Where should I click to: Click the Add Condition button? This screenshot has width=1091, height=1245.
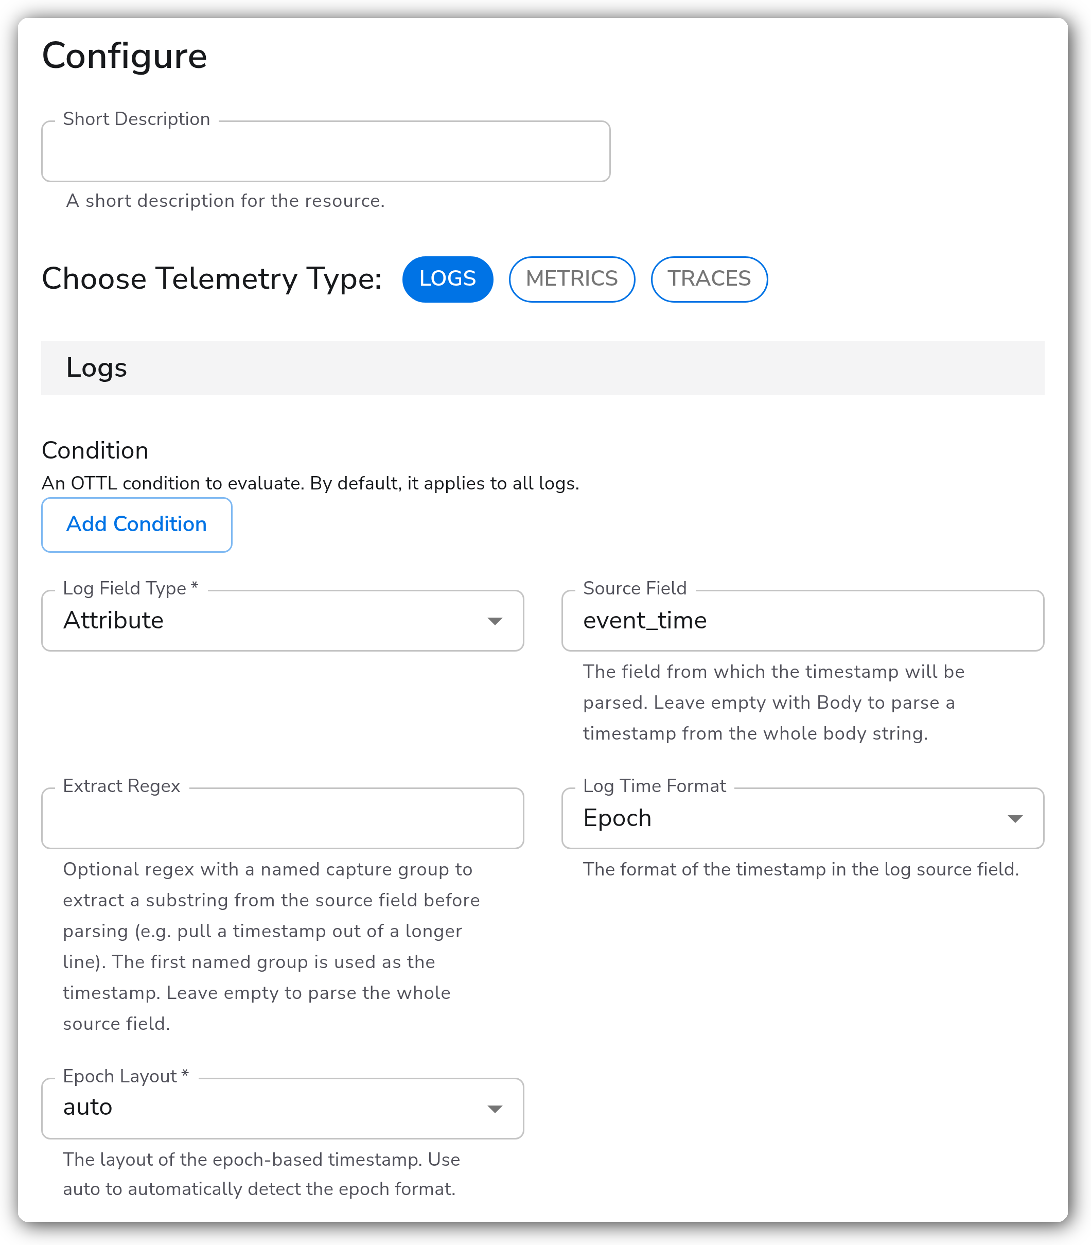tap(137, 525)
